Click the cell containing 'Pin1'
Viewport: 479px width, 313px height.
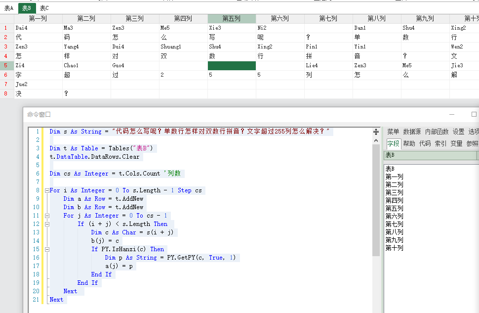coord(328,47)
